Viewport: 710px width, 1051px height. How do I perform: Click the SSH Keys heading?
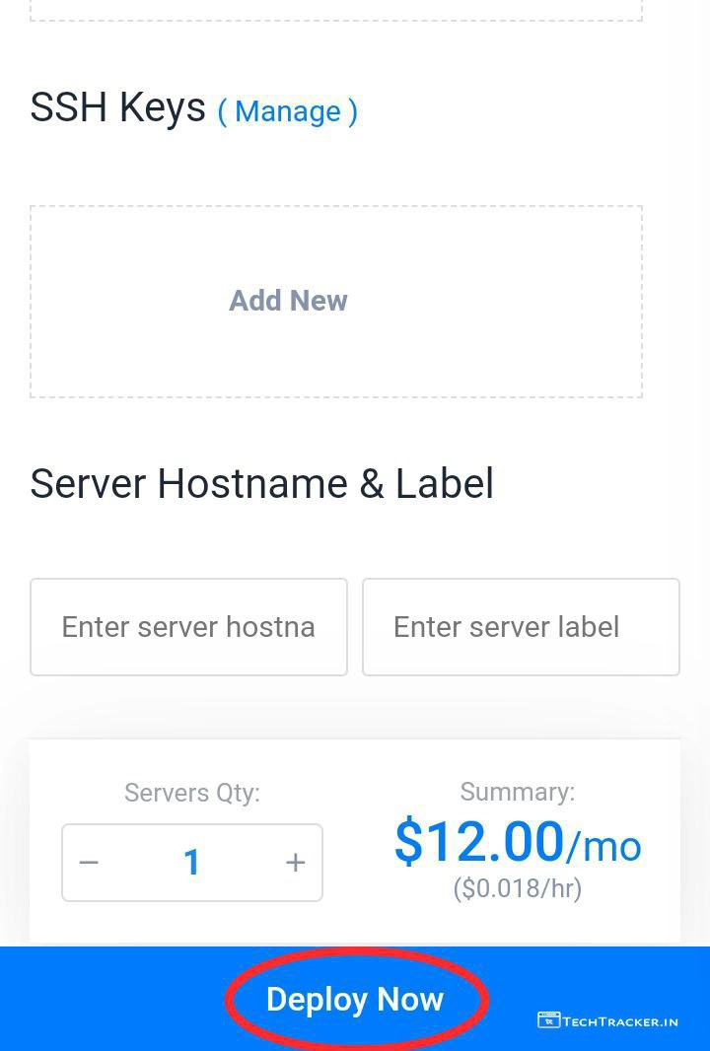click(117, 107)
